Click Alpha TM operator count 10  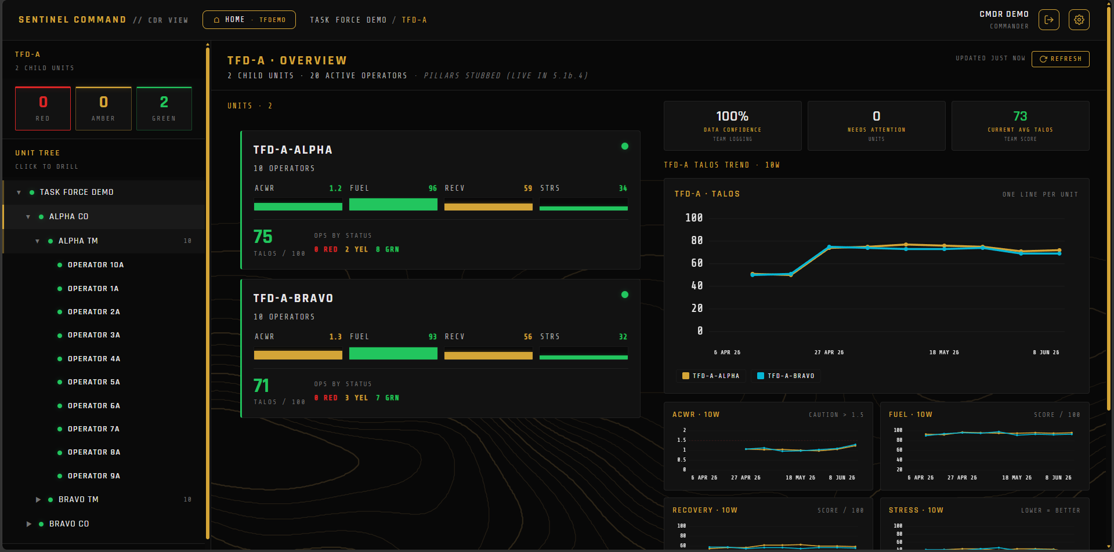pos(187,241)
